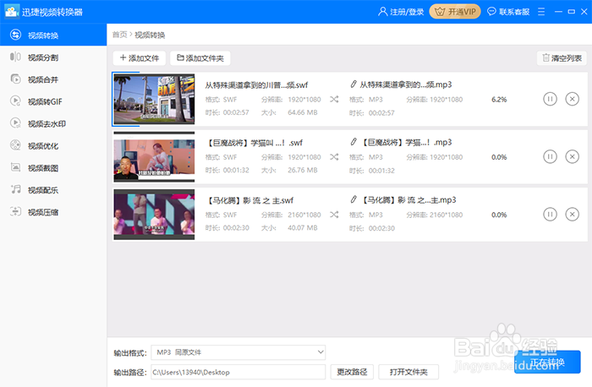Open the 视频转换 sidebar section
This screenshot has width=592, height=387.
(53, 35)
